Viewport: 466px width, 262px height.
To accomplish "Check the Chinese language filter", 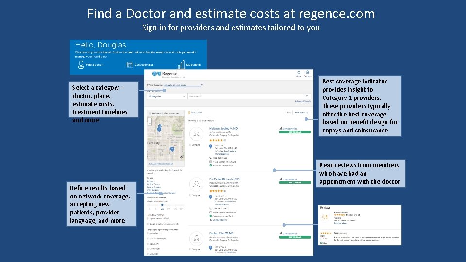I will click(148, 239).
